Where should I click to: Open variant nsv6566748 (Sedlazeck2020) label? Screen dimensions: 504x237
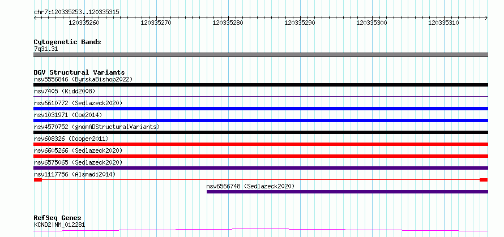coord(250,186)
